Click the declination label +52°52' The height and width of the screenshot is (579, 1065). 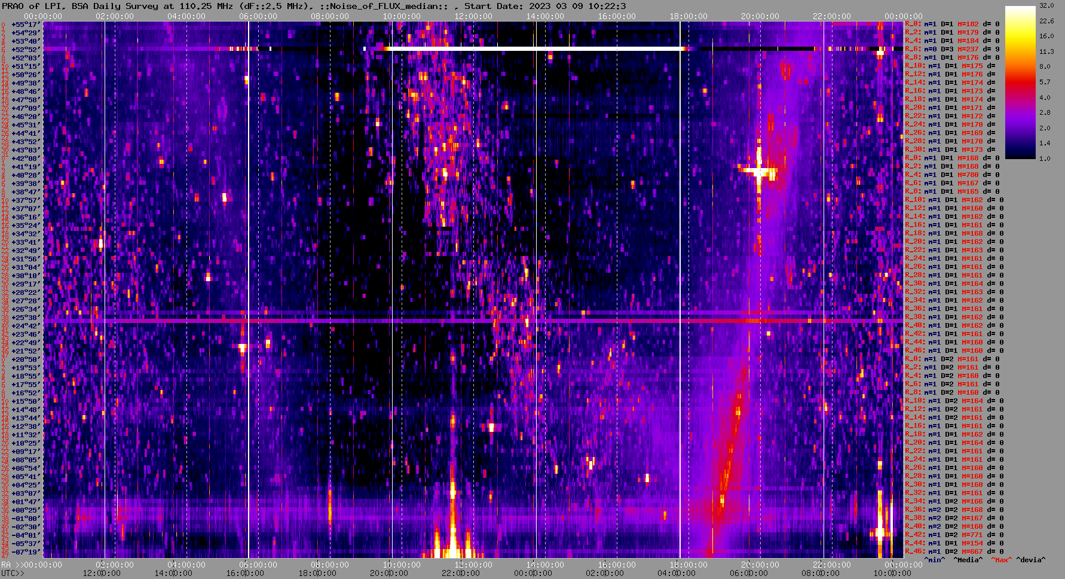click(x=25, y=50)
